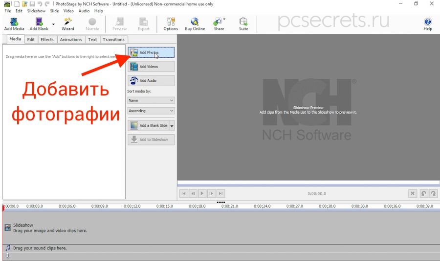Click the Add to Slideshow button
Image resolution: width=440 pixels, height=261 pixels.
pos(151,140)
